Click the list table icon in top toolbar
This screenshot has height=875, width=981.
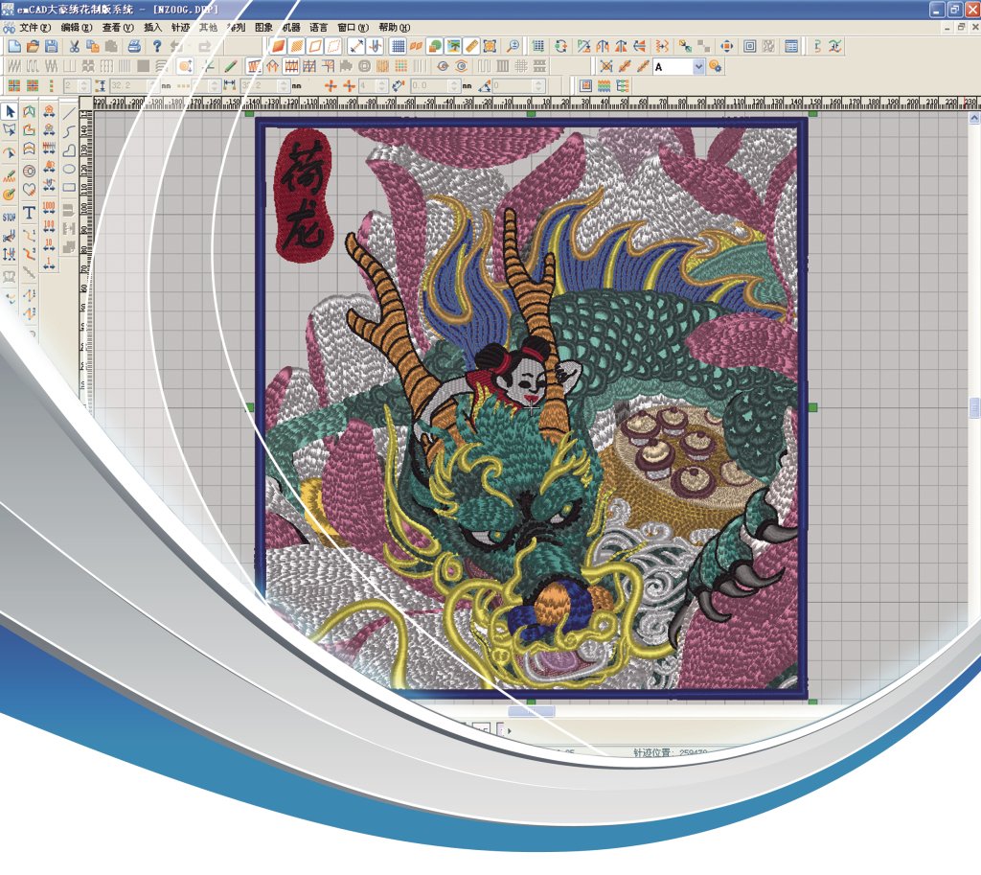(x=791, y=46)
